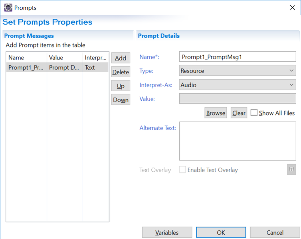Select the Prompt1_Pr... row in table
Screen dimensions: 301x239
pyautogui.click(x=57, y=67)
